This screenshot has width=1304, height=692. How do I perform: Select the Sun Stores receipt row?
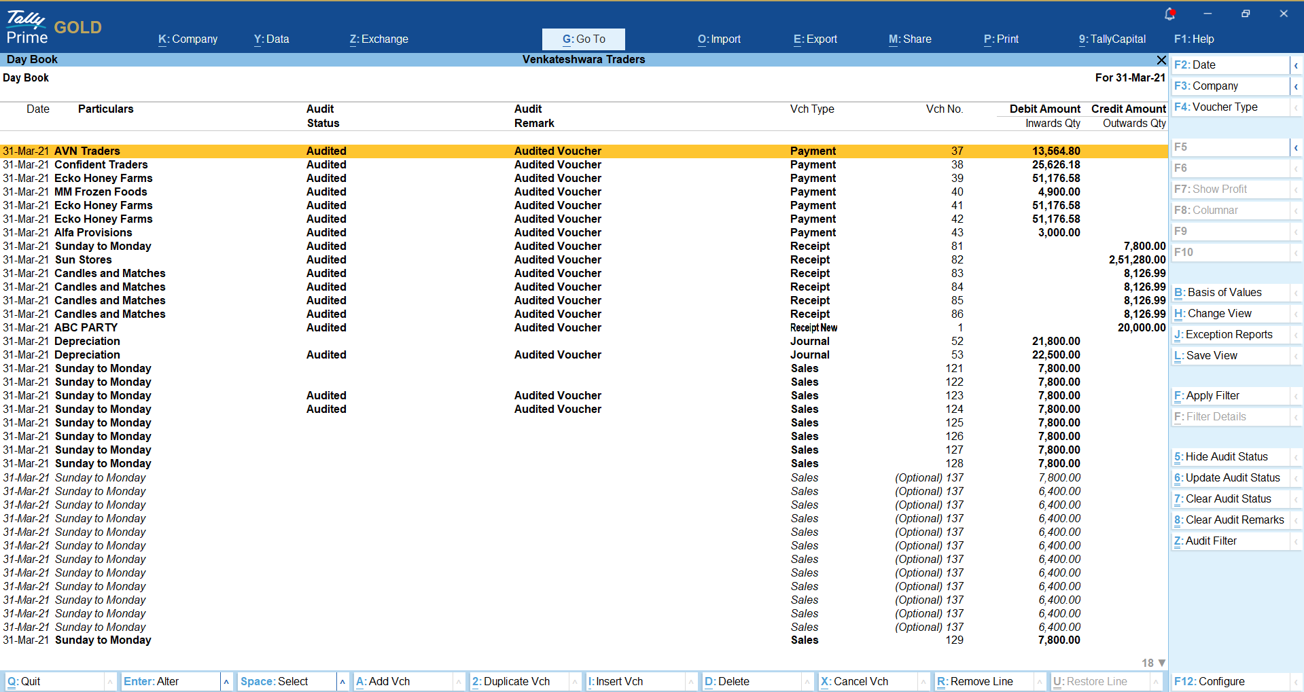(x=83, y=259)
